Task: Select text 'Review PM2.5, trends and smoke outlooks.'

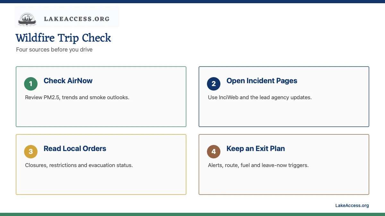Action: [77, 97]
